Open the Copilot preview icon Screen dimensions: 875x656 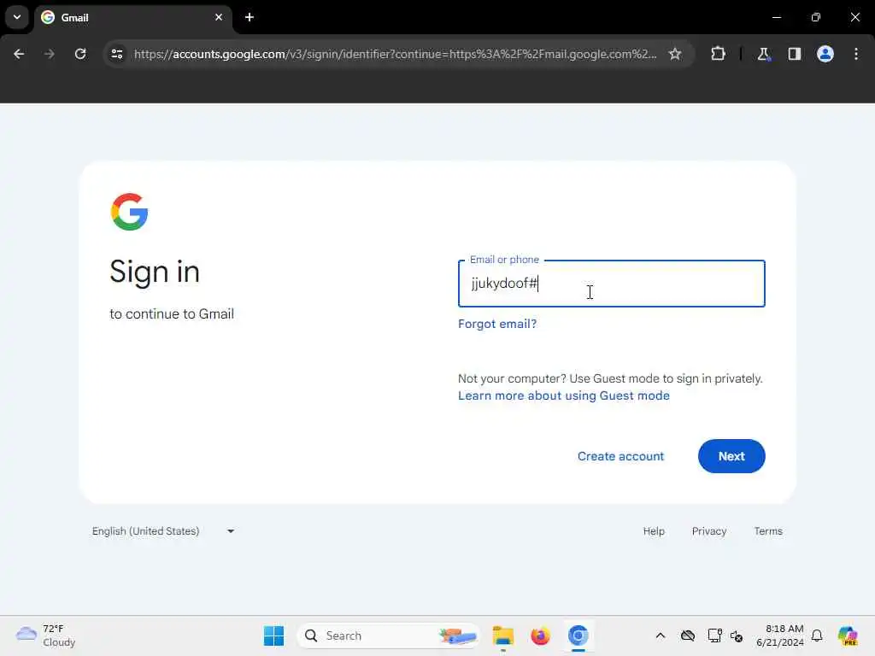click(x=848, y=635)
